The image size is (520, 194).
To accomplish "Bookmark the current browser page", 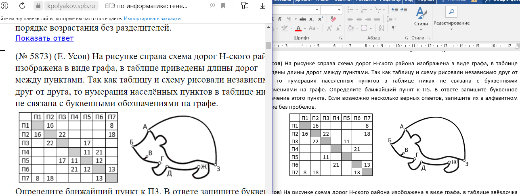I will coord(223,6).
